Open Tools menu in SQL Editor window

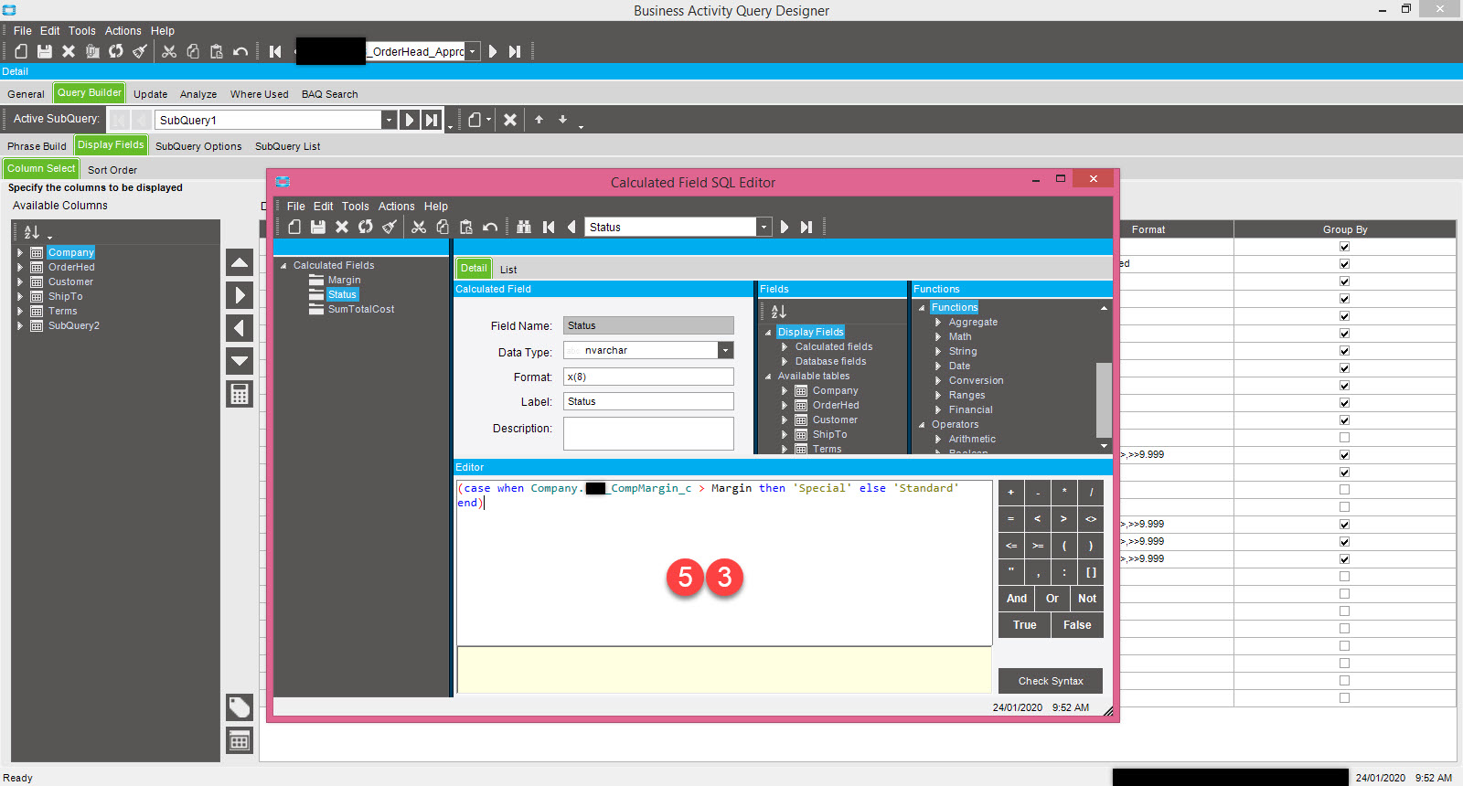356,207
